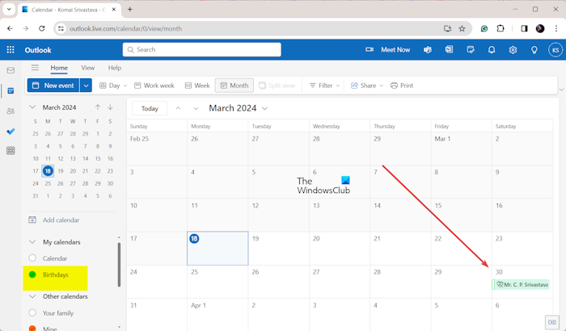Click install app icon in address bar
This screenshot has height=331, width=566.
[448, 28]
